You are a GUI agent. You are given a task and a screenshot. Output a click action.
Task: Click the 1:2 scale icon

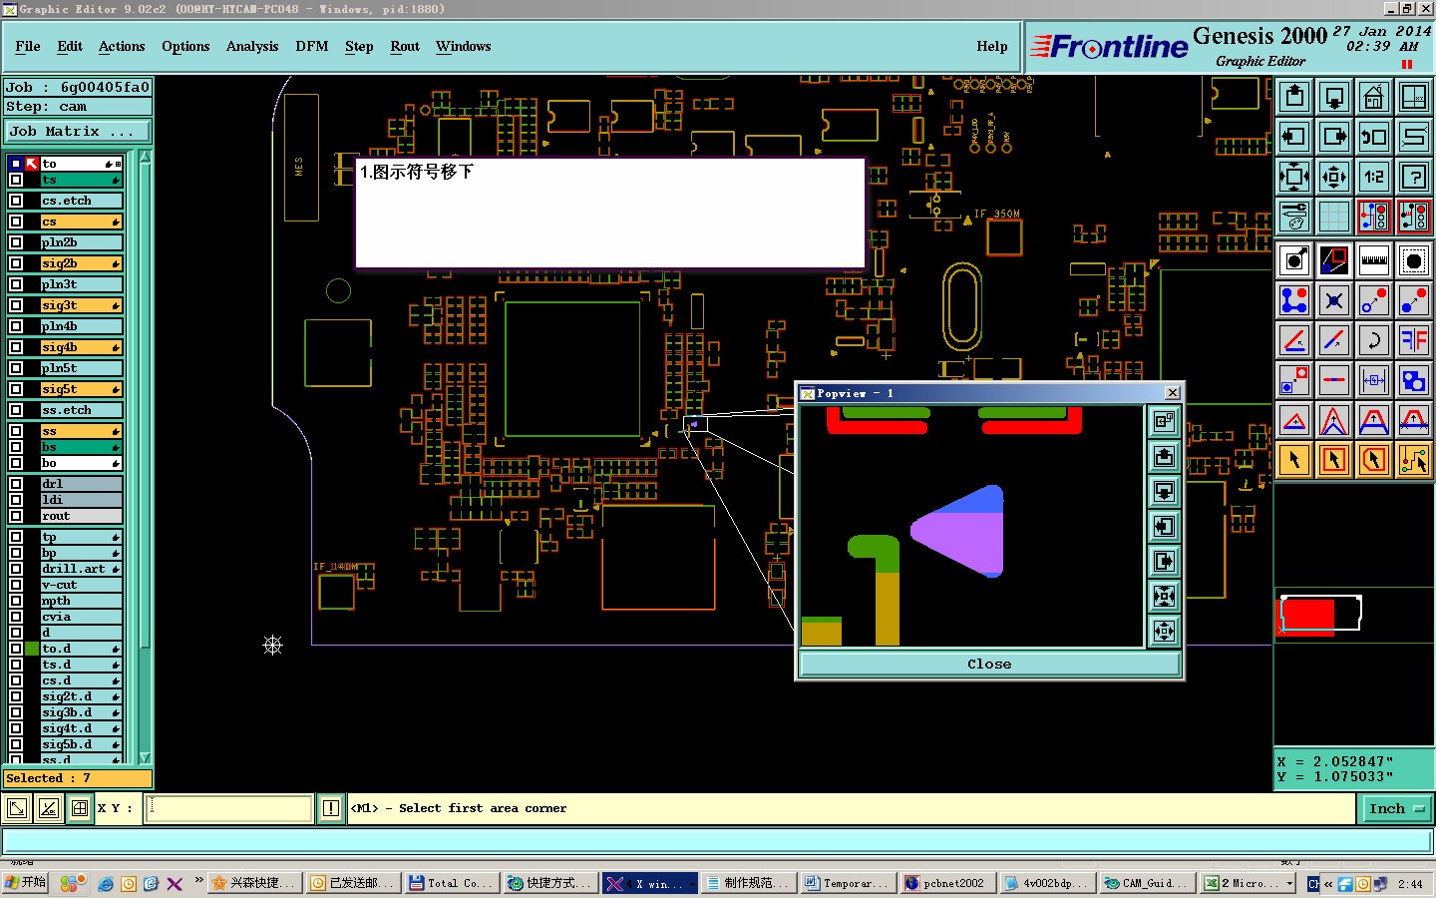[1374, 177]
